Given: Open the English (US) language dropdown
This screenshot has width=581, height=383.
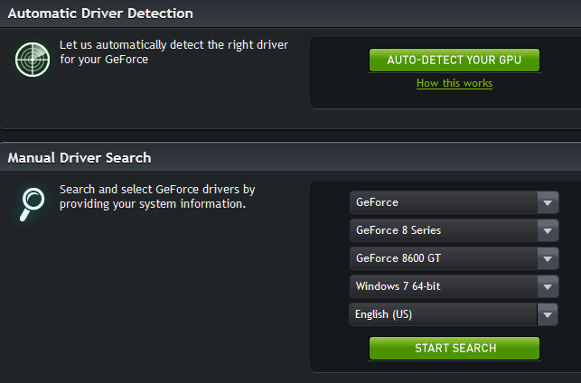Looking at the screenshot, I should [x=454, y=314].
